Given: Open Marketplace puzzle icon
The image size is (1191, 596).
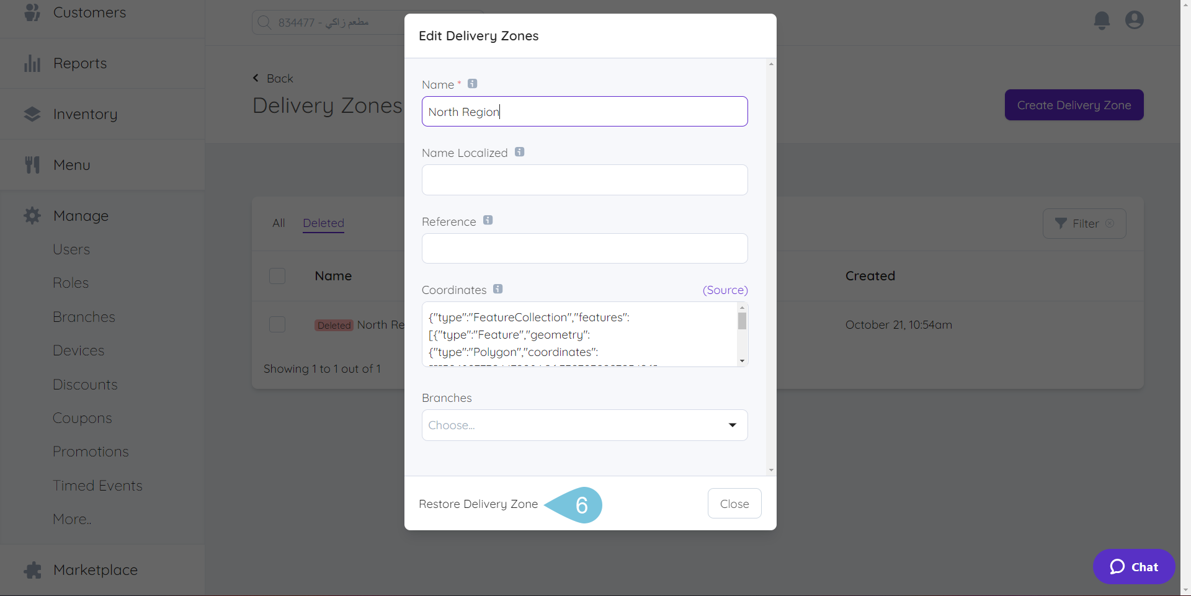Looking at the screenshot, I should pyautogui.click(x=32, y=569).
